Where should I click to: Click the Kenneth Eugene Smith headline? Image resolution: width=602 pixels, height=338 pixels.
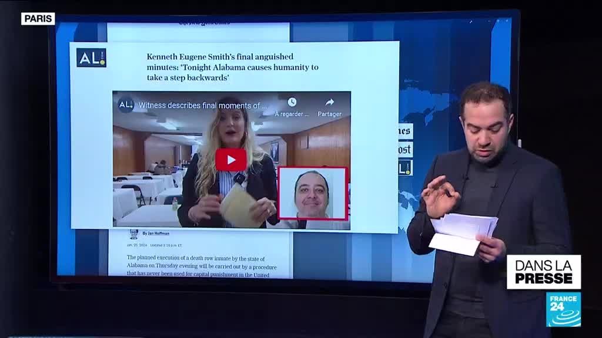tap(232, 67)
